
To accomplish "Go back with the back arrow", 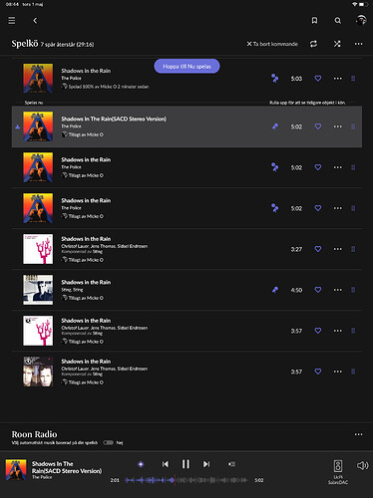I will tap(35, 21).
